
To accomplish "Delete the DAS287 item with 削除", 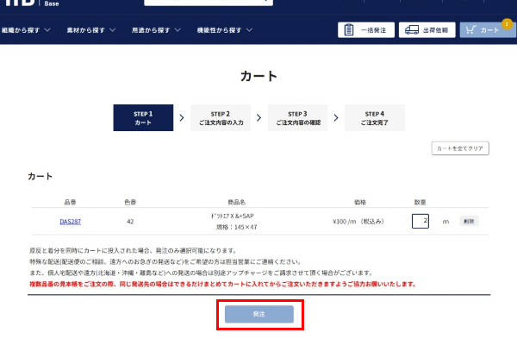I will point(468,222).
